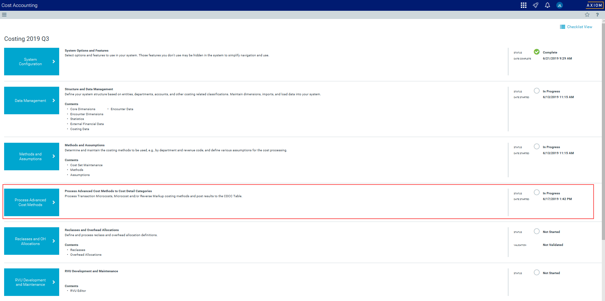
Task: Click the Not Validated status text
Action: pos(553,245)
